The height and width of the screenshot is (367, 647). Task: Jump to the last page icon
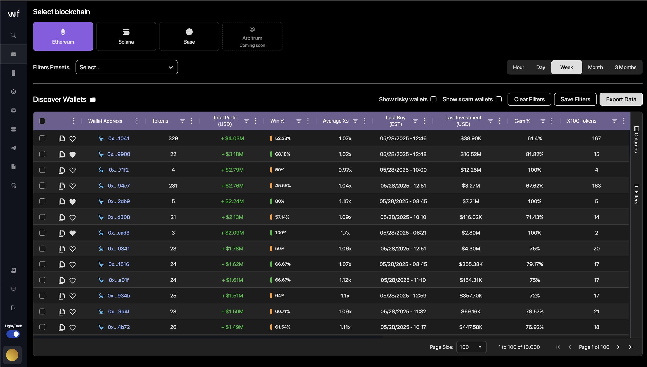(x=631, y=347)
